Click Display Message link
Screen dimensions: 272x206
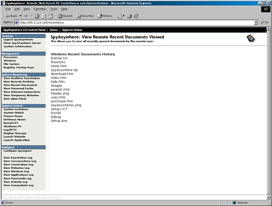[x=15, y=133]
